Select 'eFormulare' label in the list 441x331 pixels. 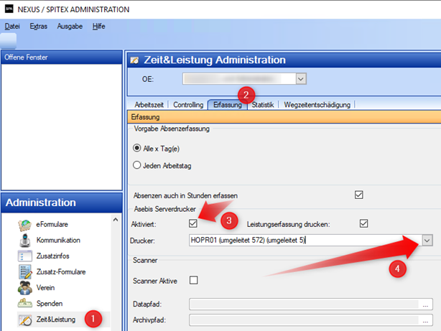52,225
